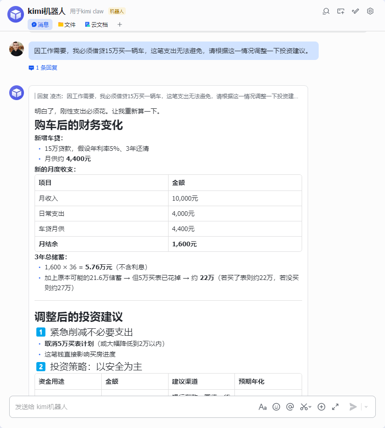
Task: Open the search icon in chat header
Action: (x=326, y=11)
